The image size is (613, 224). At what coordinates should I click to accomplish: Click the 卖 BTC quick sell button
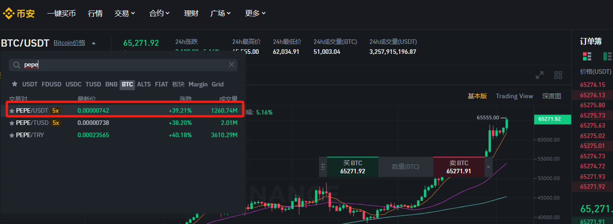[x=459, y=167]
